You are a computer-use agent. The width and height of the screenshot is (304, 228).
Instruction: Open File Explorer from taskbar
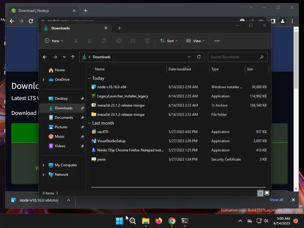coord(145,221)
